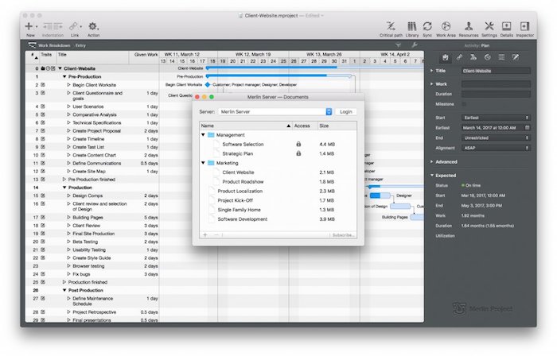
Task: Click the remove (−) button in Documents dialog
Action: [x=216, y=235]
